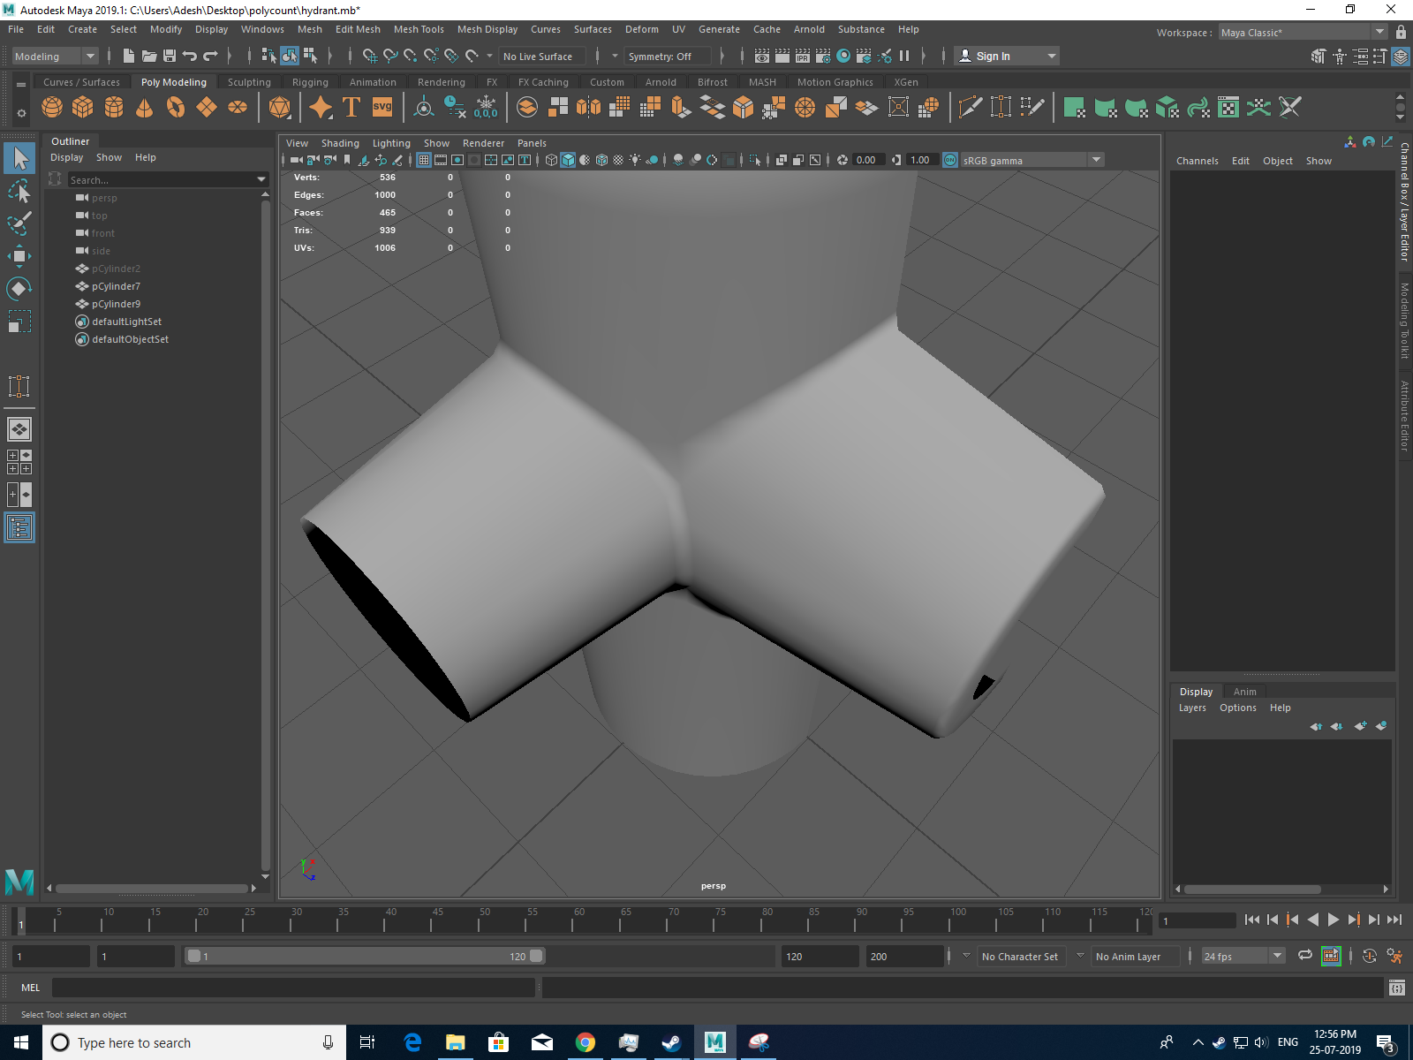Open the Symmetry: Off dropdown
Screen dimensions: 1413x1060
point(669,56)
